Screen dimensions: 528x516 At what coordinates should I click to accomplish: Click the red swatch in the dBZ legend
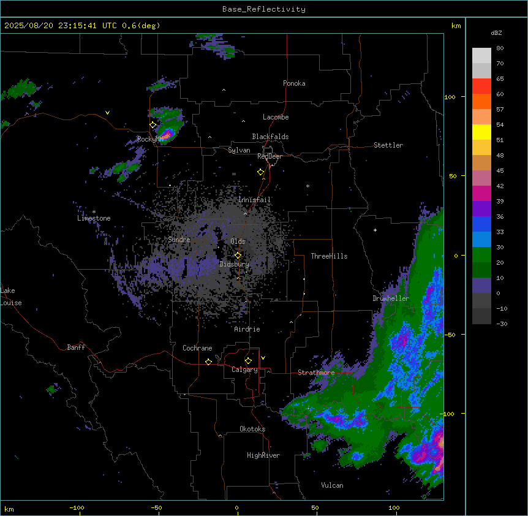point(481,86)
